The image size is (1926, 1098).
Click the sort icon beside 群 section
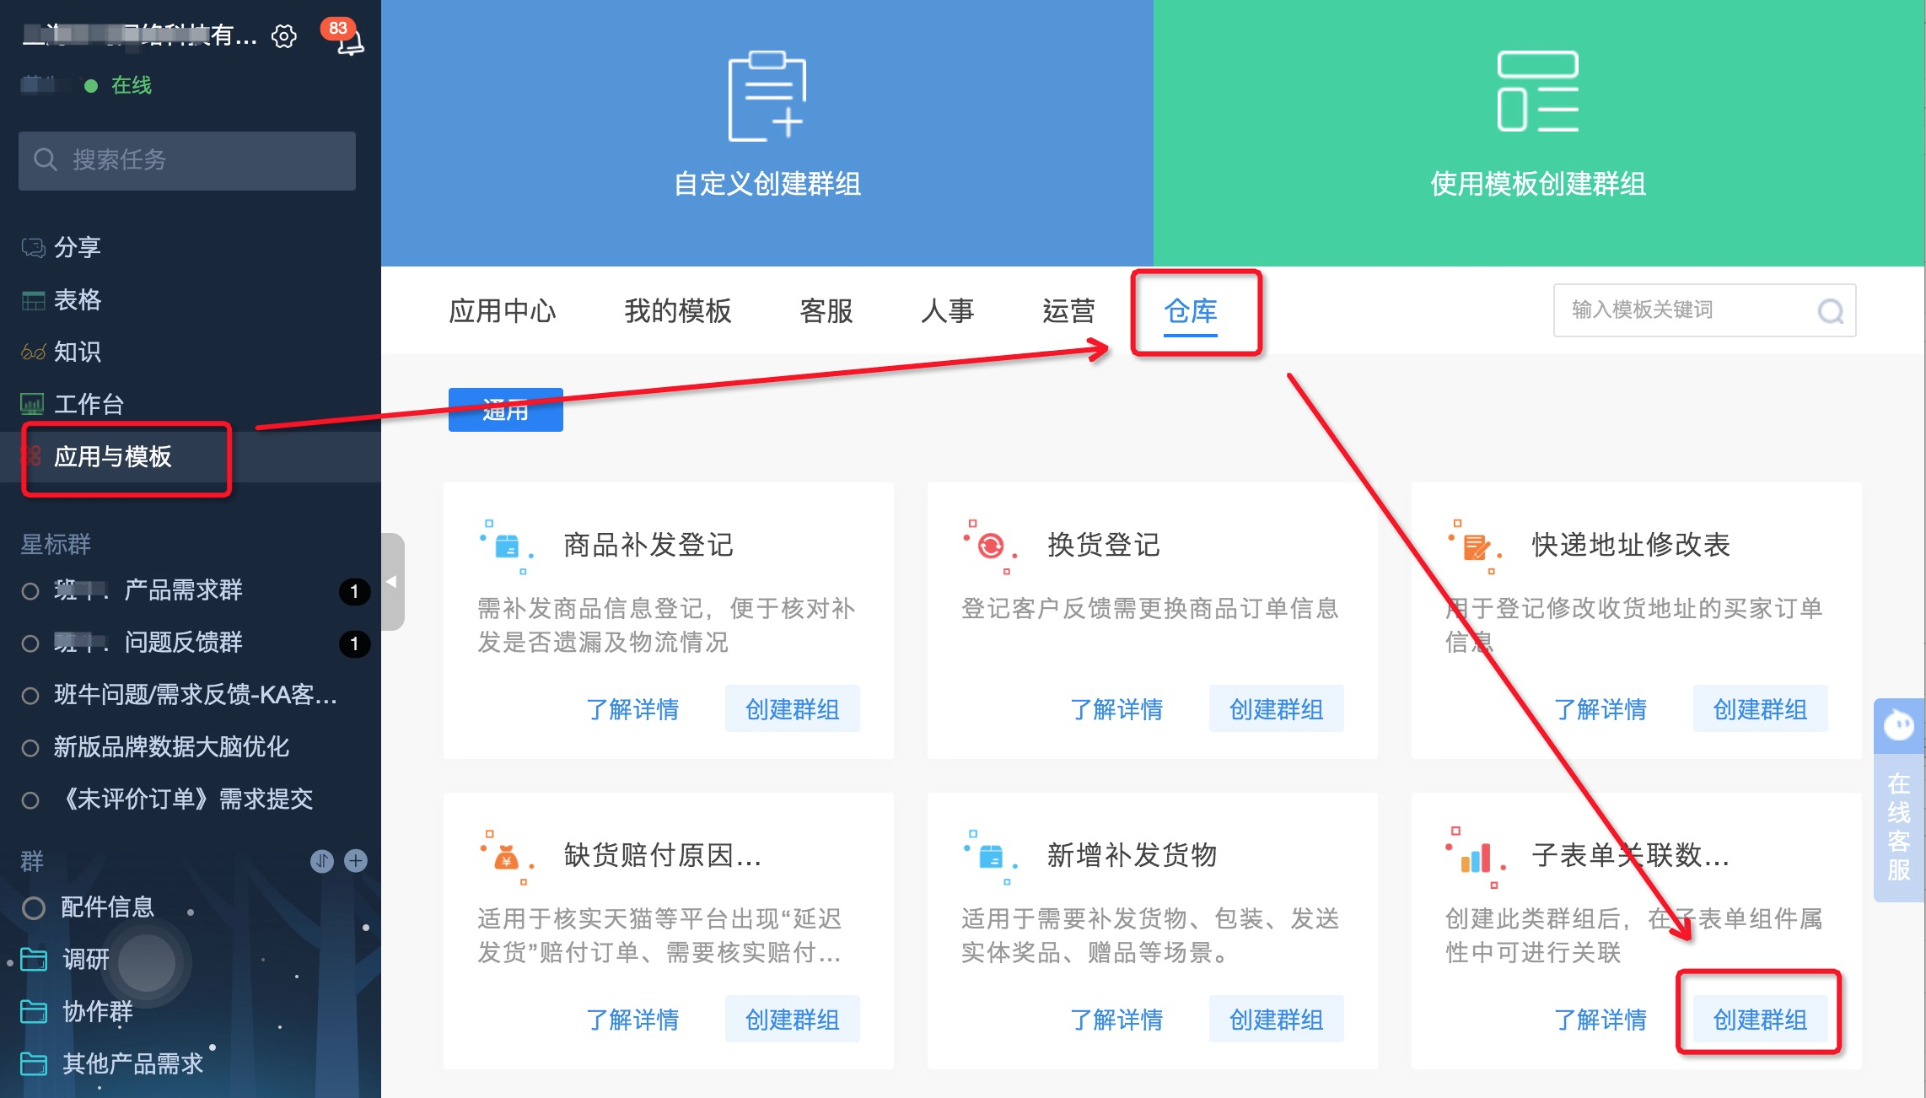[321, 860]
